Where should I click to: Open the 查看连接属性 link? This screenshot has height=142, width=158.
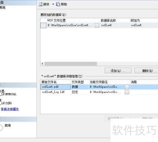(10, 109)
